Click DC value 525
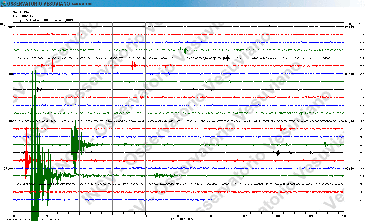 [362, 98]
